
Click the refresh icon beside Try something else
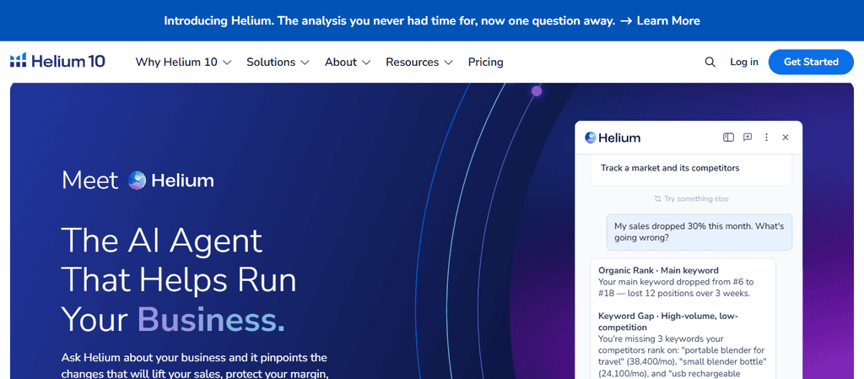click(x=657, y=199)
